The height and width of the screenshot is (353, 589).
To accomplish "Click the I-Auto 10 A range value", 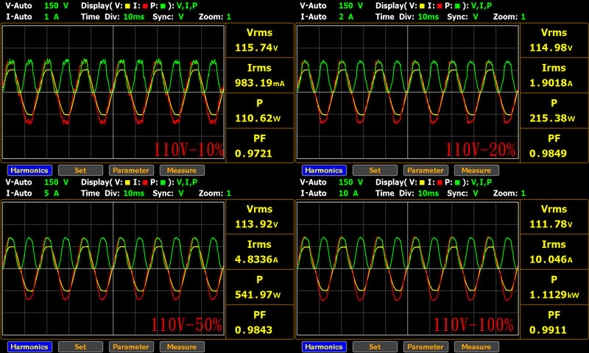I will point(348,193).
